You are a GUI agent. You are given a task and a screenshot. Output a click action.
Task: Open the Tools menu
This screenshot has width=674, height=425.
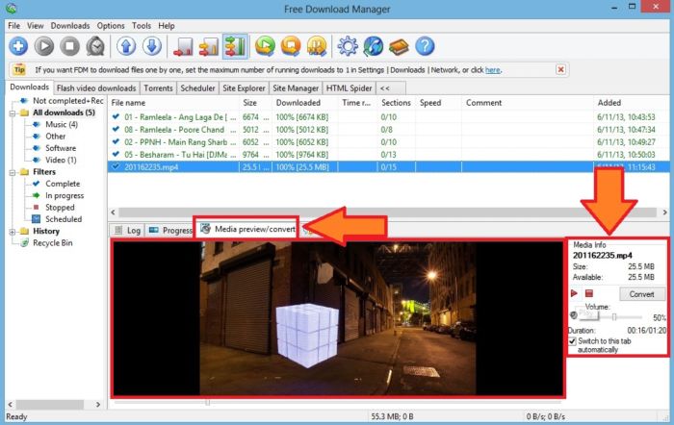142,26
